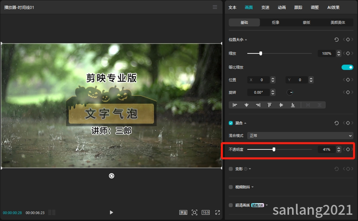Screen dimensions: 358x221
Task: Uncheck the 混合 blend checkbox
Action: [231, 123]
